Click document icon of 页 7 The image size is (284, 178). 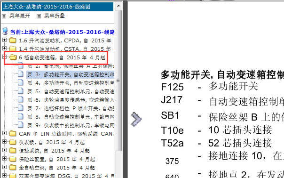pyautogui.click(x=21, y=108)
